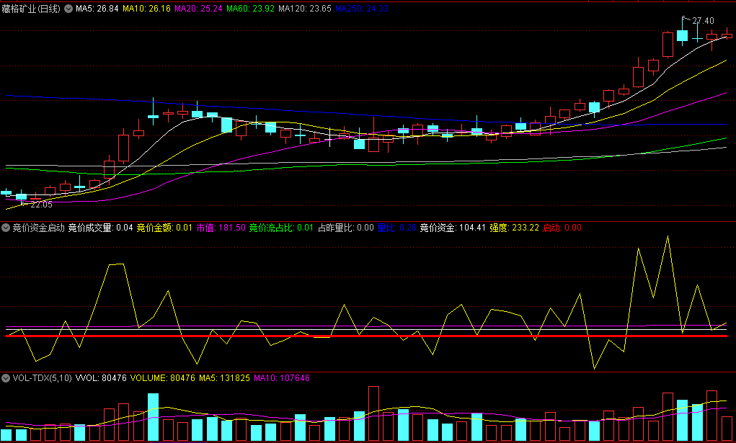Select 量比: 0.26 value
Screen dimensions: 736x443
pos(397,228)
